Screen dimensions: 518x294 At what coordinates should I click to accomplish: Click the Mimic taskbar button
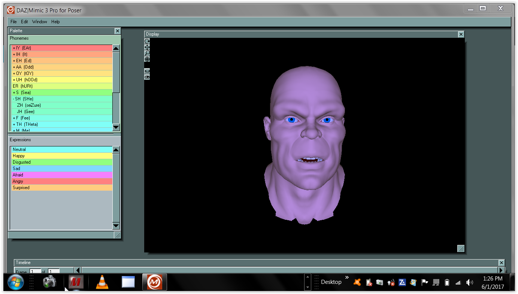click(154, 282)
